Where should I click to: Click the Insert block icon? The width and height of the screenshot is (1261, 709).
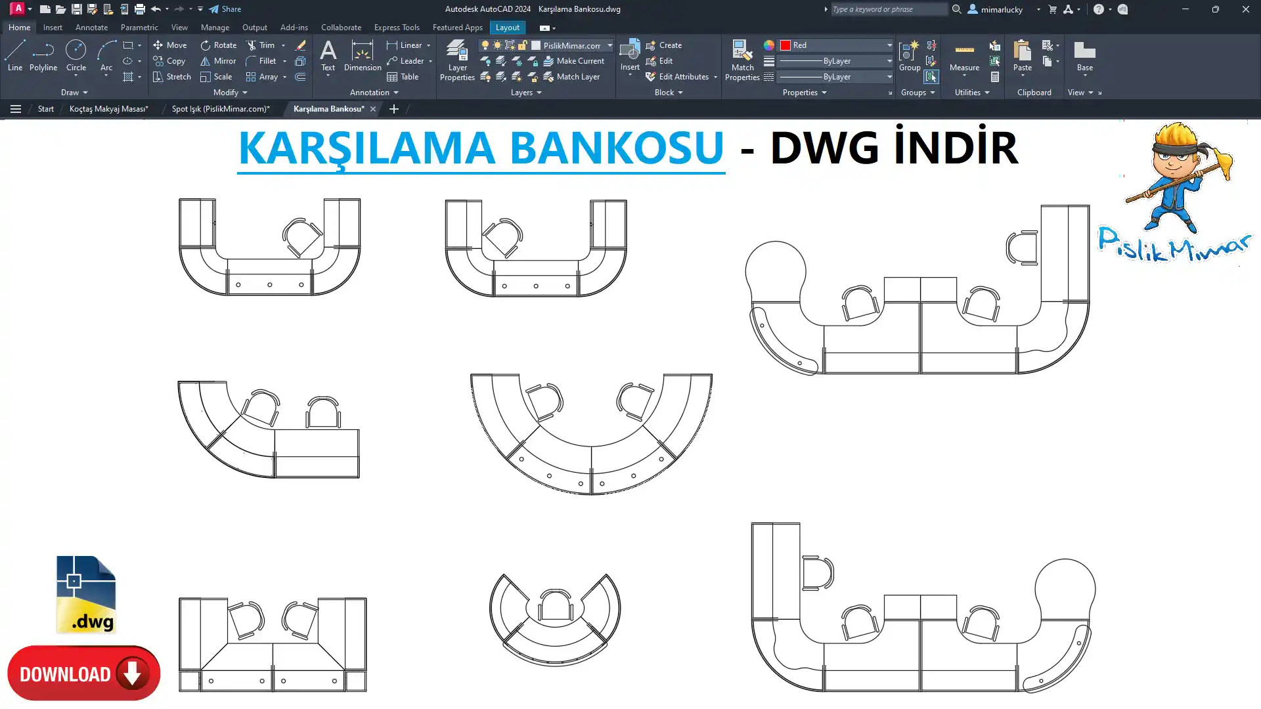(629, 51)
